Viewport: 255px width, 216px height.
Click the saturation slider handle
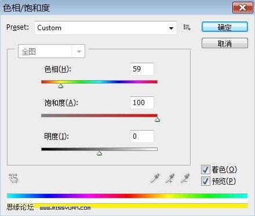click(x=157, y=120)
